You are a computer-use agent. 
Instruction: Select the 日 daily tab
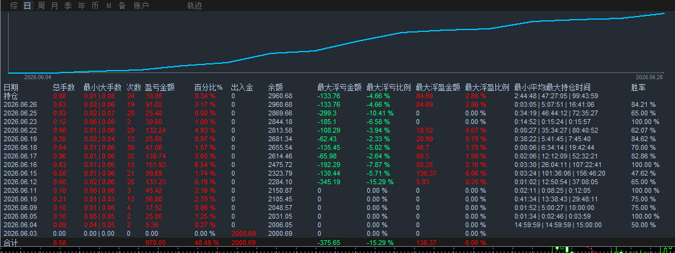click(x=28, y=6)
